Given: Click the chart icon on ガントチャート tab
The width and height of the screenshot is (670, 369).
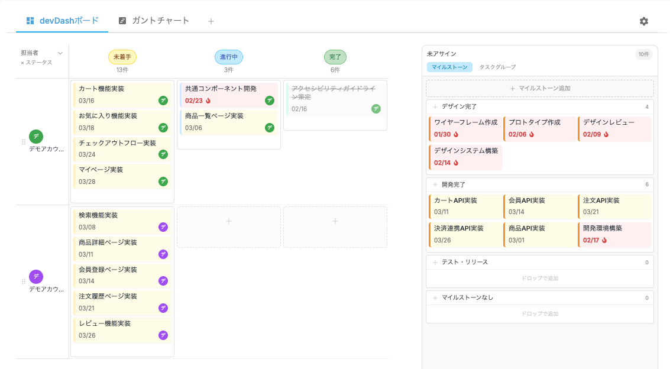Looking at the screenshot, I should pos(122,20).
